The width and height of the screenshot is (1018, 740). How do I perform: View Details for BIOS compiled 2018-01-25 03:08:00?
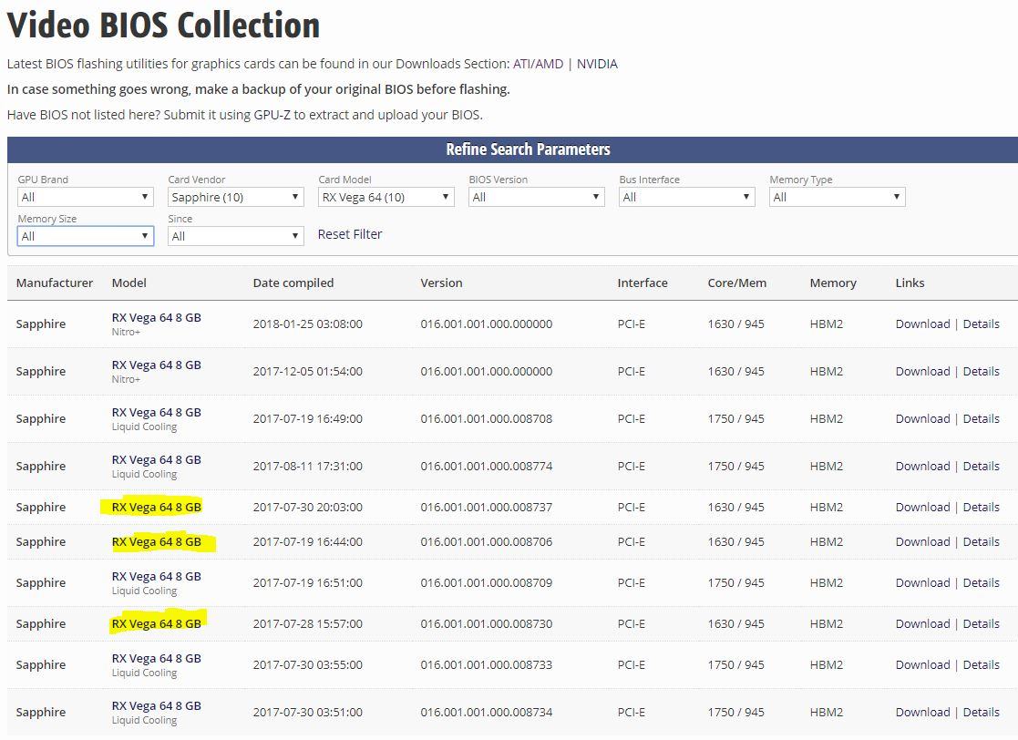981,324
